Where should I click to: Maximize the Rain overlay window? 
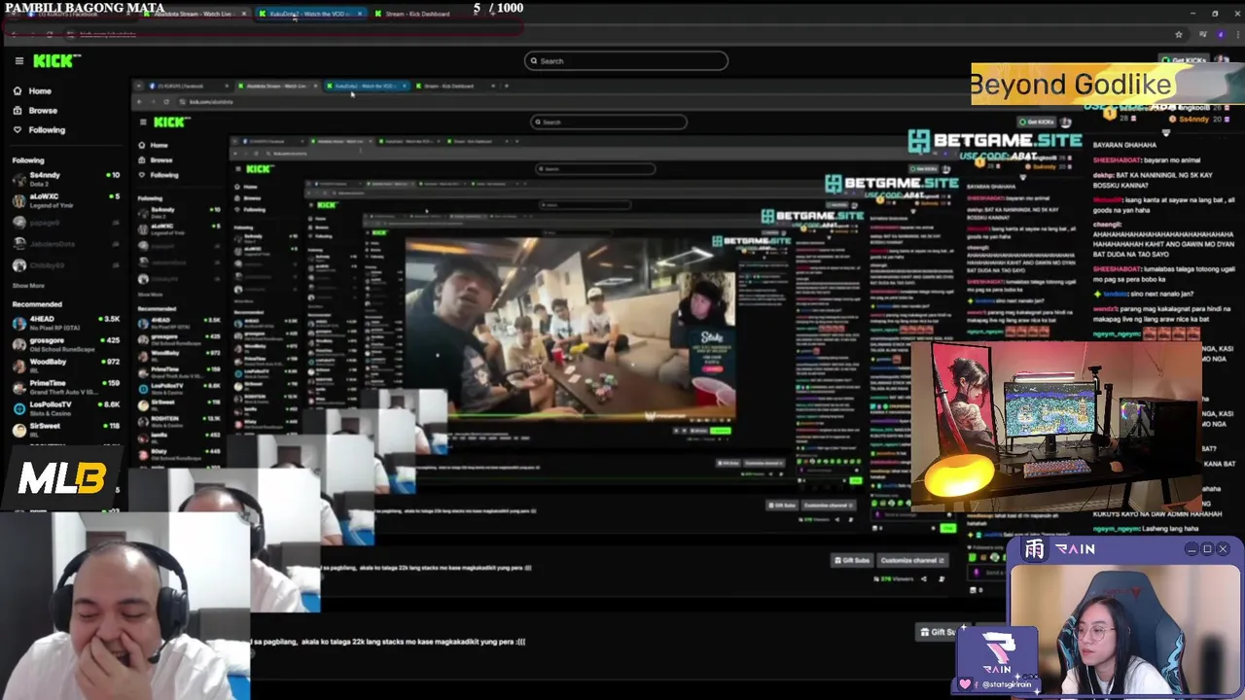coord(1207,549)
